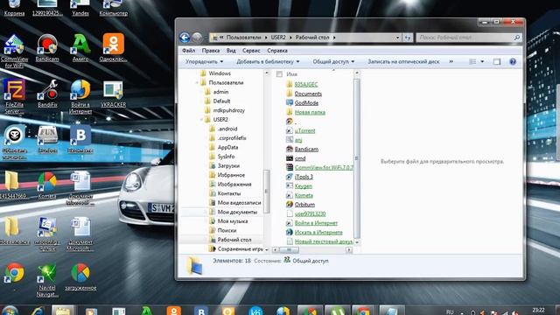Select iTools 3 in the file list
The image size is (560, 315).
click(x=304, y=177)
